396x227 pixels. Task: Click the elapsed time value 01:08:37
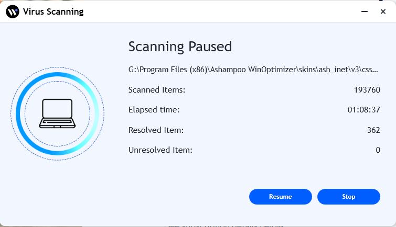(x=363, y=110)
